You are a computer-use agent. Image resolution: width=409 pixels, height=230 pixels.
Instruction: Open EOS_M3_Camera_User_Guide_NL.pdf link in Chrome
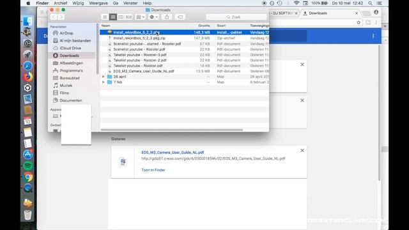click(173, 152)
